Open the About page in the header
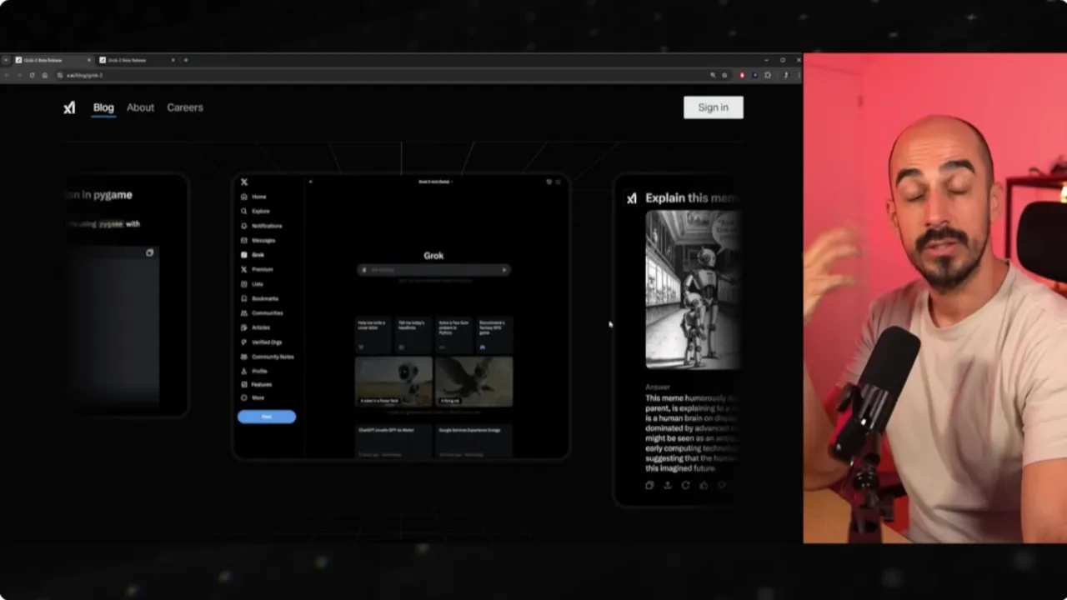 click(x=140, y=107)
